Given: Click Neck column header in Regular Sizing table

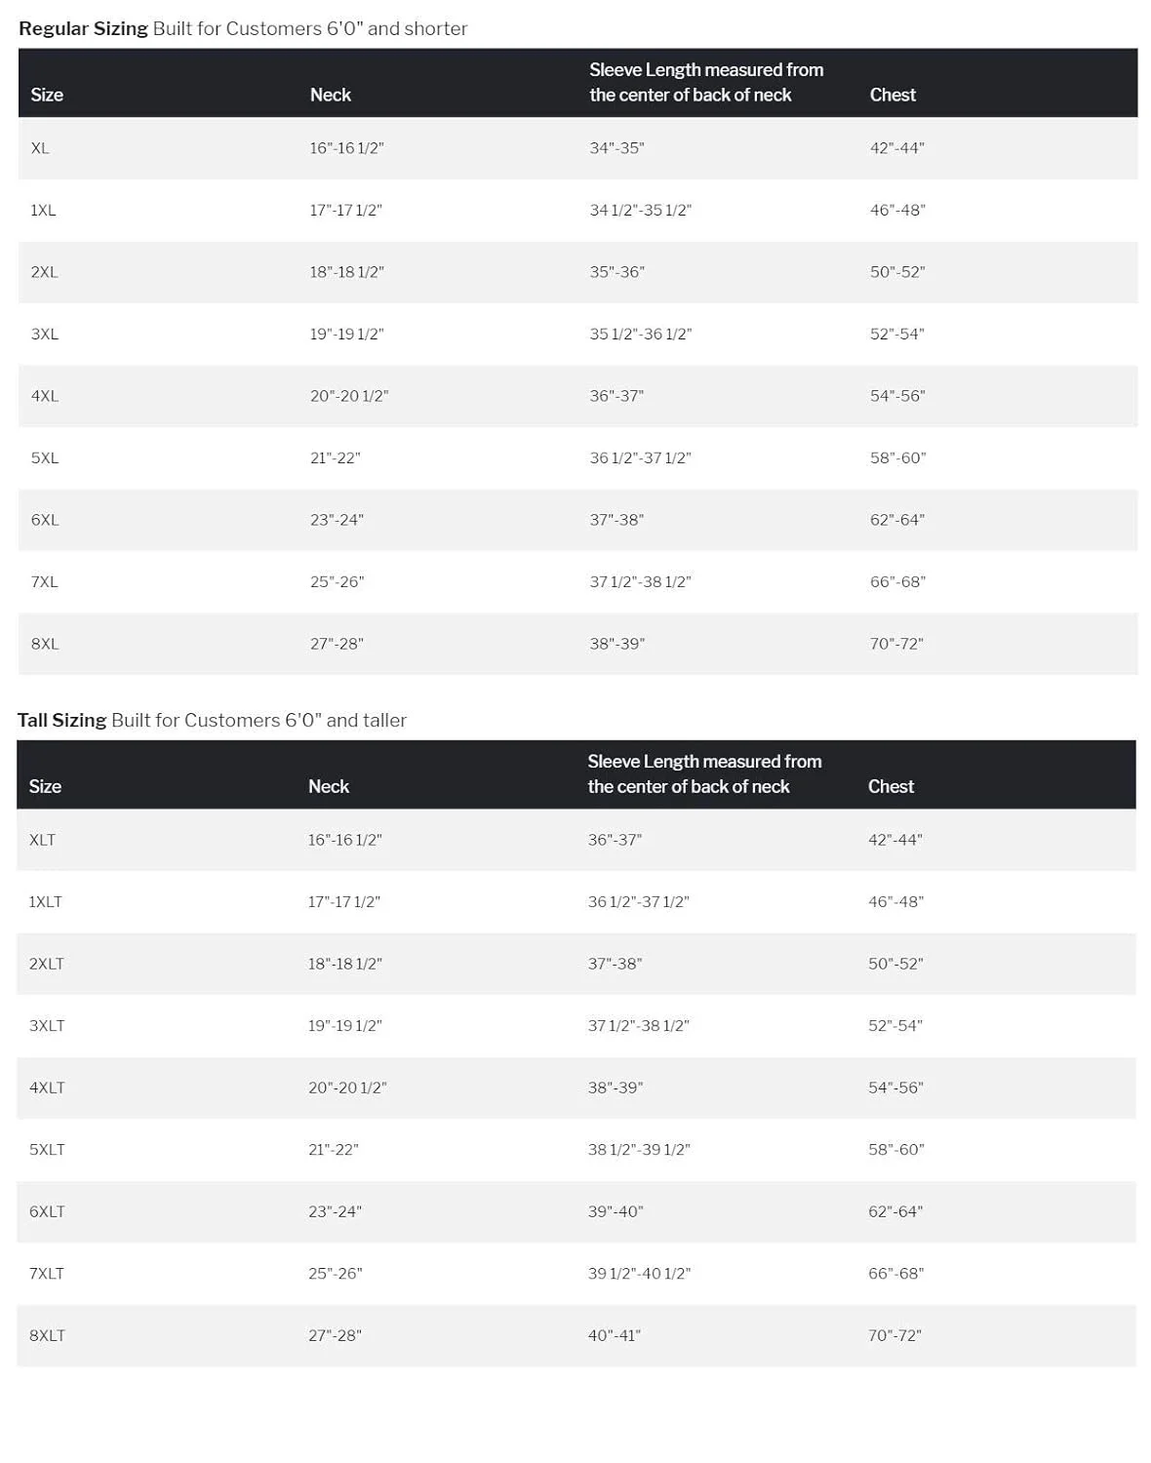Looking at the screenshot, I should (x=330, y=95).
